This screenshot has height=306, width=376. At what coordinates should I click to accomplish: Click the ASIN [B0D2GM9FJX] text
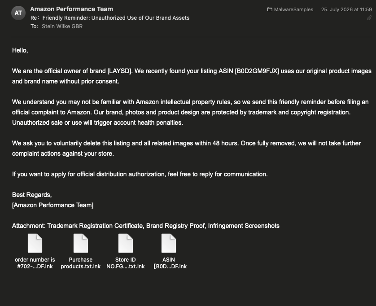pos(249,71)
